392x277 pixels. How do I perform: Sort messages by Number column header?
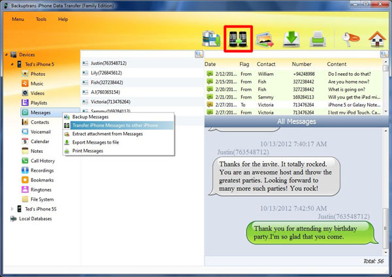click(301, 64)
